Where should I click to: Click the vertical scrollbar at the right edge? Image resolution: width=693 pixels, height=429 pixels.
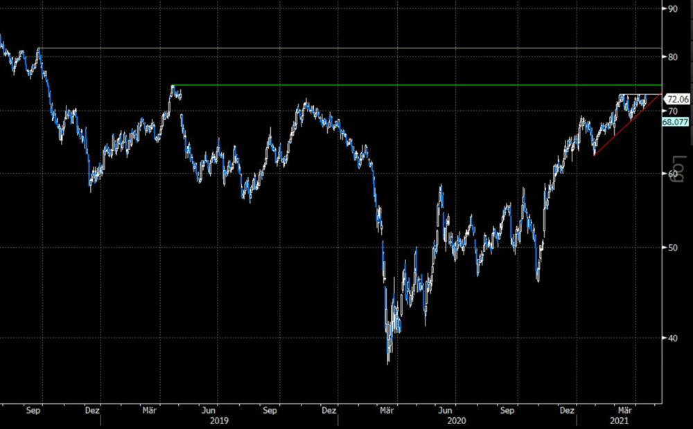coord(691,73)
